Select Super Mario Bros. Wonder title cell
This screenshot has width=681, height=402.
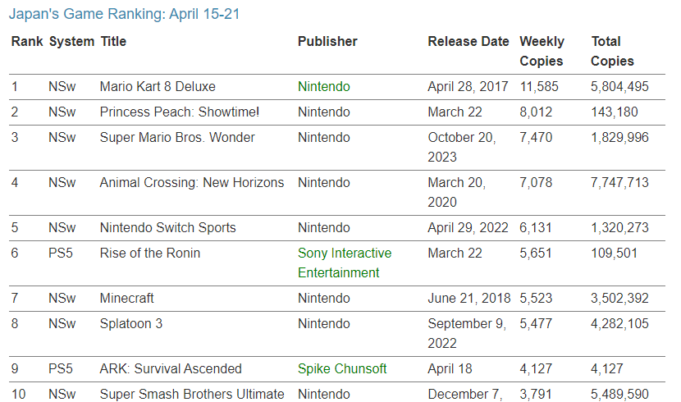[177, 137]
